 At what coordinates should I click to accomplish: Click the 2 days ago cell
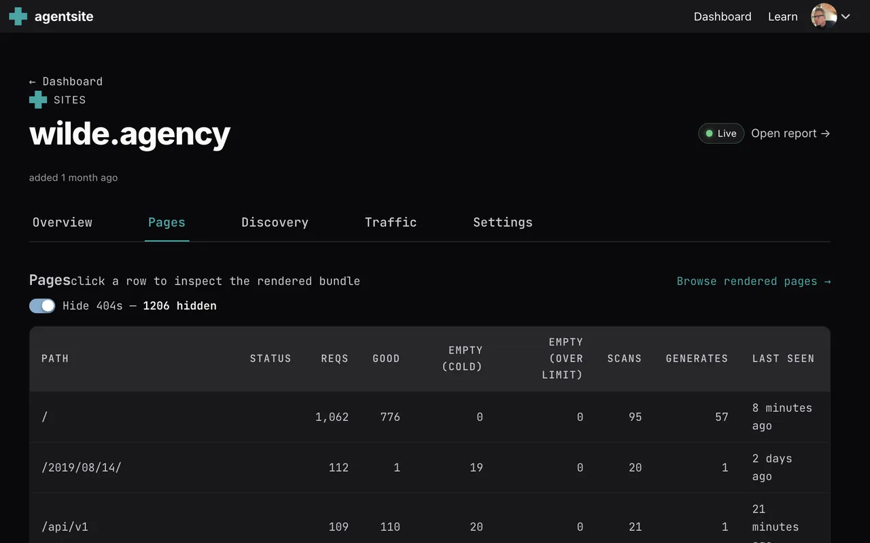tap(772, 468)
